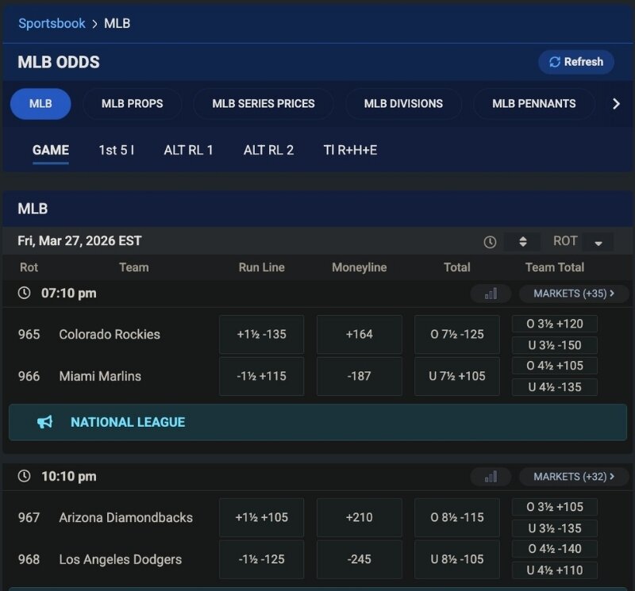
Task: Open the ALT RL 1 tab
Action: (x=188, y=149)
